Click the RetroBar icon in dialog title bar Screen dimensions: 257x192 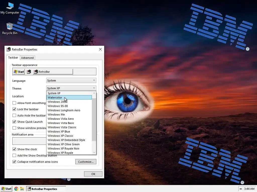pyautogui.click(x=8, y=49)
